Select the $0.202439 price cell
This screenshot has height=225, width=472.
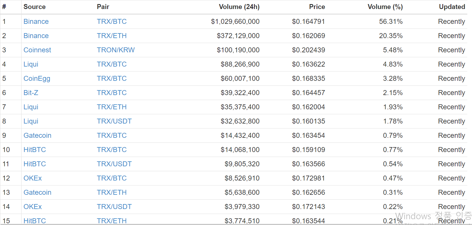[x=309, y=50]
